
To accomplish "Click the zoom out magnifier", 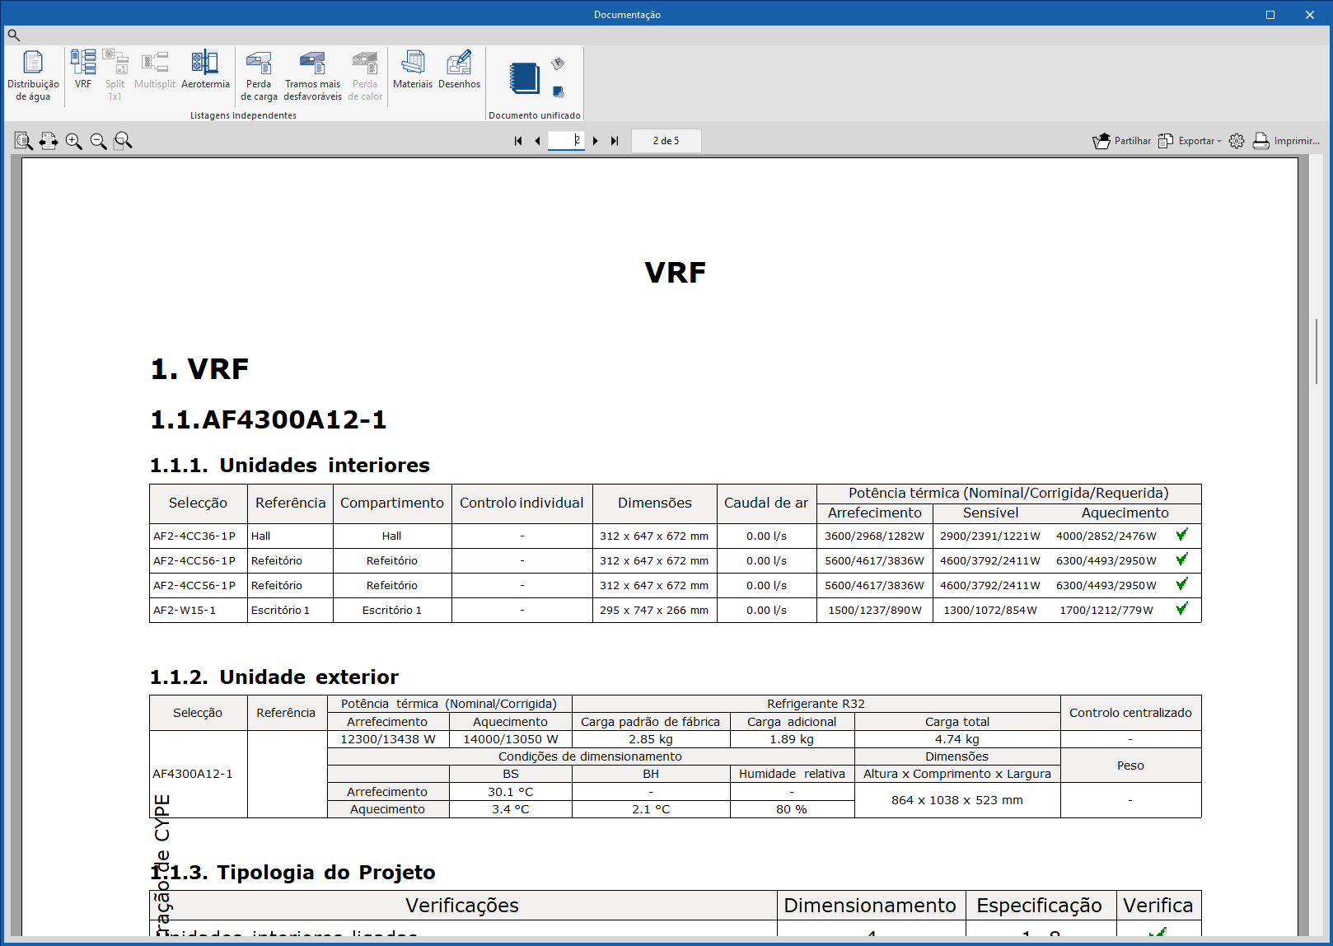I will coord(99,141).
